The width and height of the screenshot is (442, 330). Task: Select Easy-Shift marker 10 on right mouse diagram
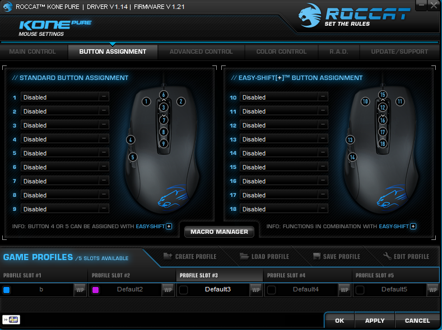365,101
